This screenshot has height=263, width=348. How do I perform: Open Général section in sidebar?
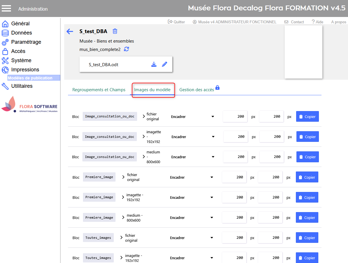click(x=20, y=24)
